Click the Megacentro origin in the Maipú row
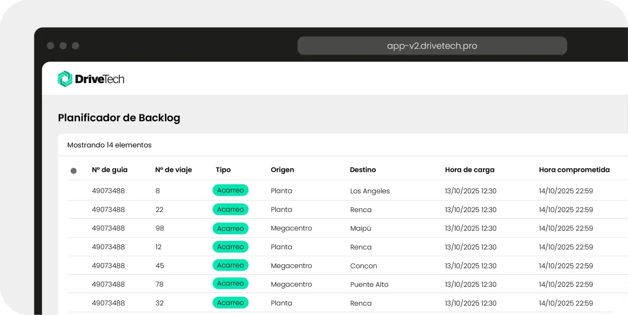Image resolution: width=628 pixels, height=315 pixels. (291, 228)
